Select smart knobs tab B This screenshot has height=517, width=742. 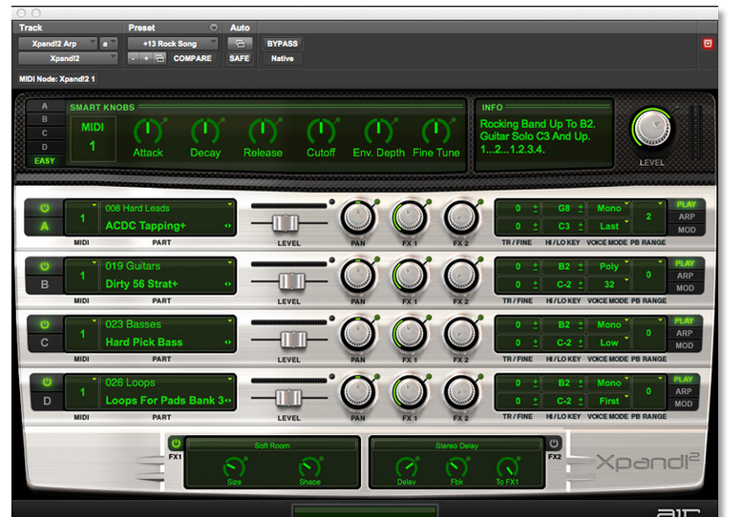tap(45, 119)
